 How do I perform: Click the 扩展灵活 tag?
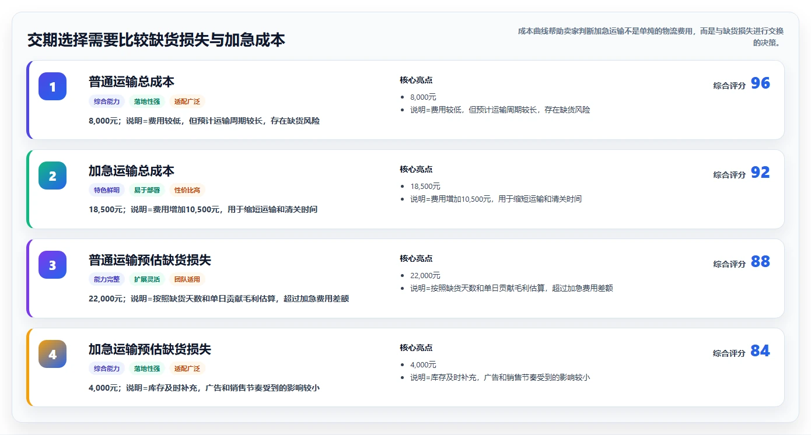[147, 279]
